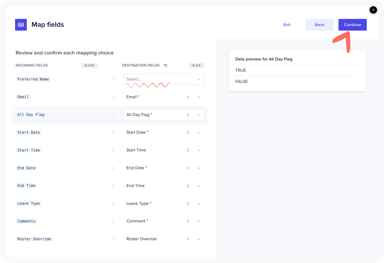Clear the End Date destination mapping
The width and height of the screenshot is (384, 263).
[x=188, y=168]
